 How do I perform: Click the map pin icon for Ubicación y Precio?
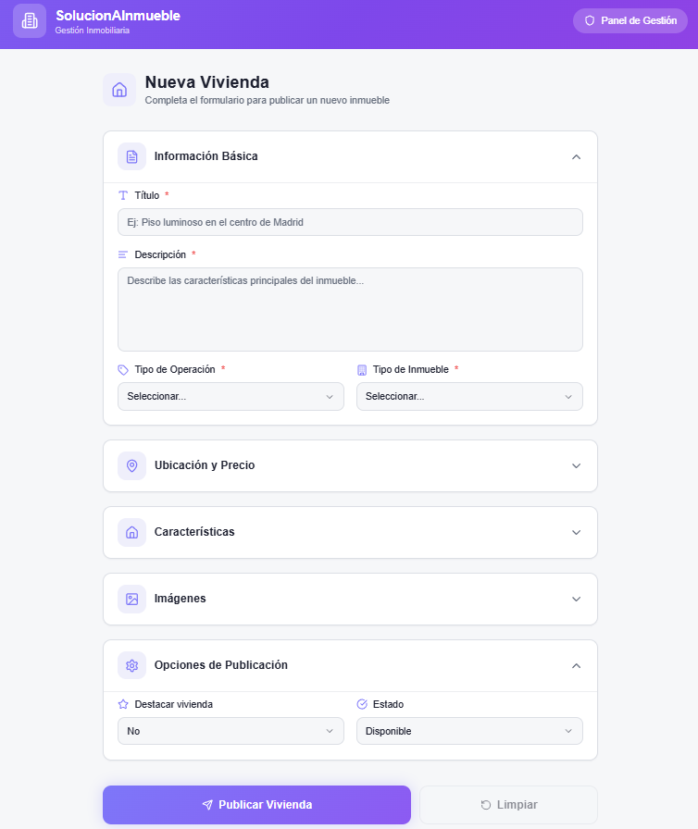(x=131, y=465)
